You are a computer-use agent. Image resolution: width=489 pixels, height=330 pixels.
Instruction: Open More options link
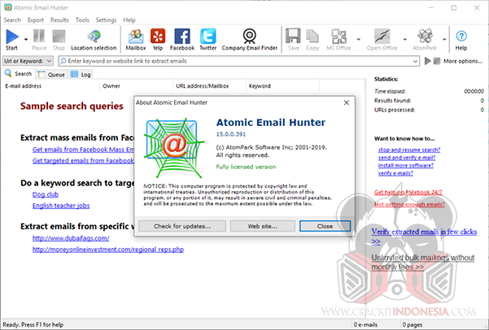463,61
